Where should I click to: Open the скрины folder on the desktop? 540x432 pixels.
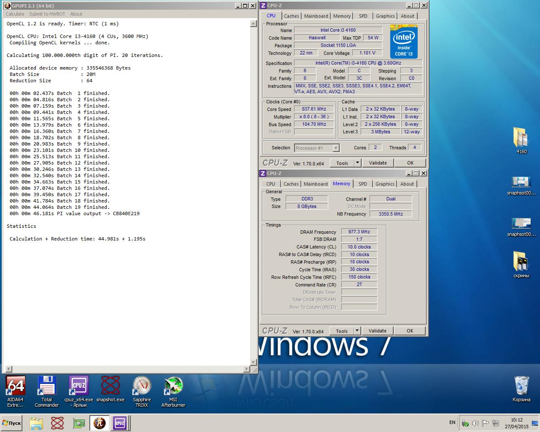coord(521,264)
